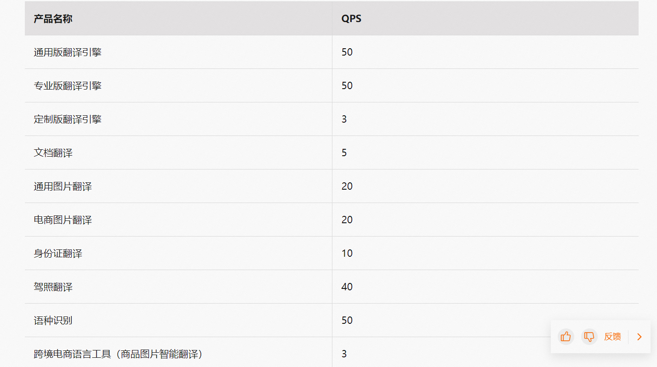
Task: Click the 通用图片翻译 row text
Action: [x=63, y=186]
